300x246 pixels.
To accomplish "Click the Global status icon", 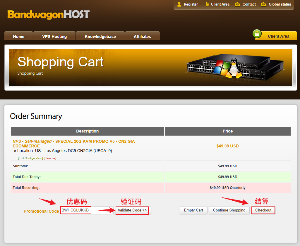I will [263, 4].
